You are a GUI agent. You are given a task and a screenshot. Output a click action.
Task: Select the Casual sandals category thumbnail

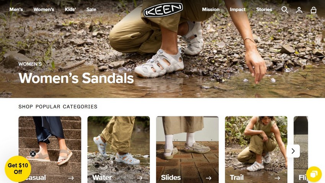click(50, 149)
